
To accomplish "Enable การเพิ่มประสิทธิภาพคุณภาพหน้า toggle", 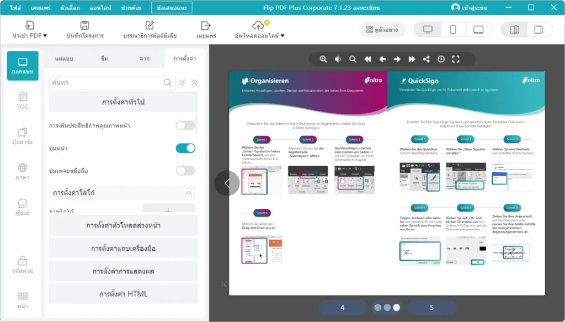I will pyautogui.click(x=185, y=125).
